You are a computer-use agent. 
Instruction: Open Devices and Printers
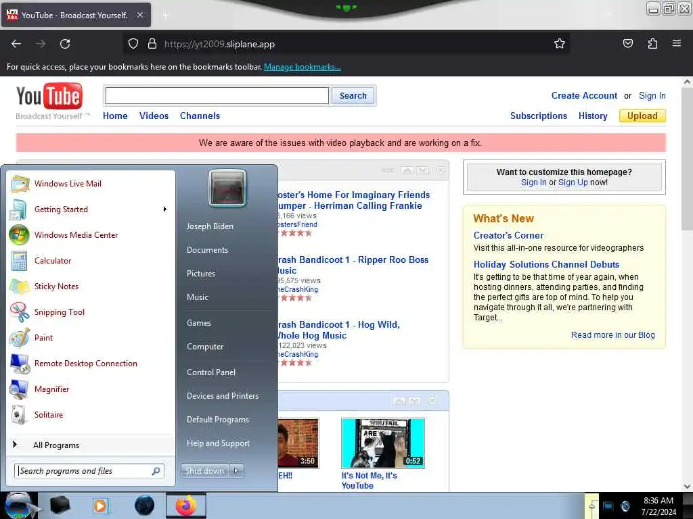[x=222, y=396]
